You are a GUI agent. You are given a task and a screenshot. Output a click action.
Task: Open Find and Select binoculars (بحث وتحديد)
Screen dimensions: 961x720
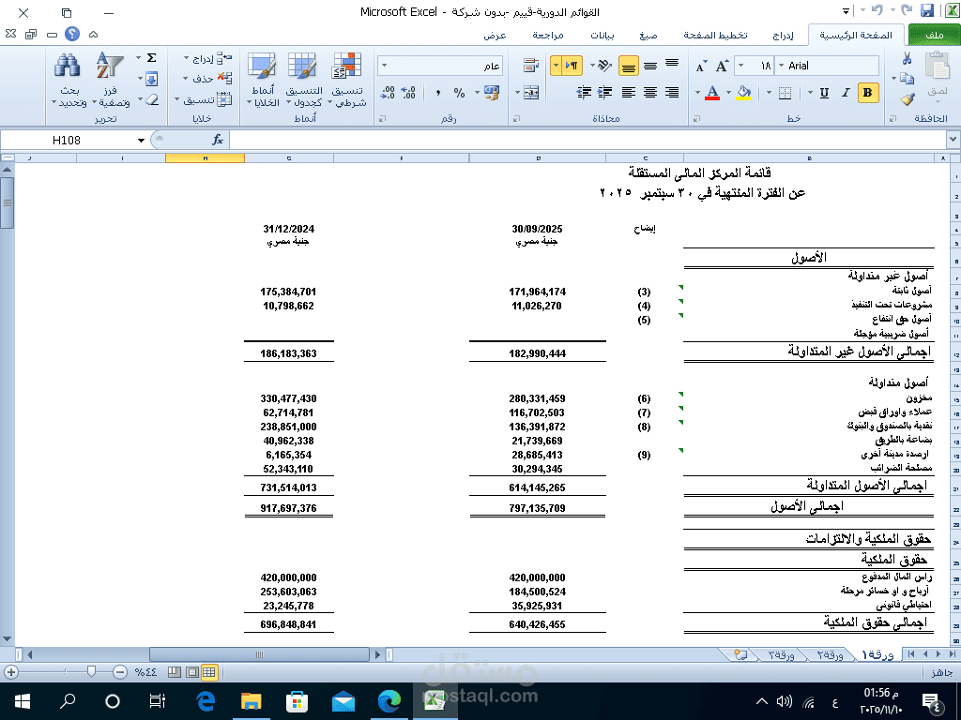(69, 80)
